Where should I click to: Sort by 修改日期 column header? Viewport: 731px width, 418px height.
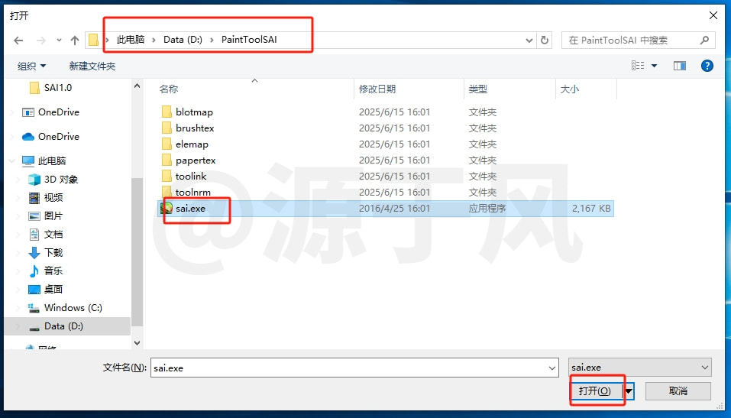377,89
